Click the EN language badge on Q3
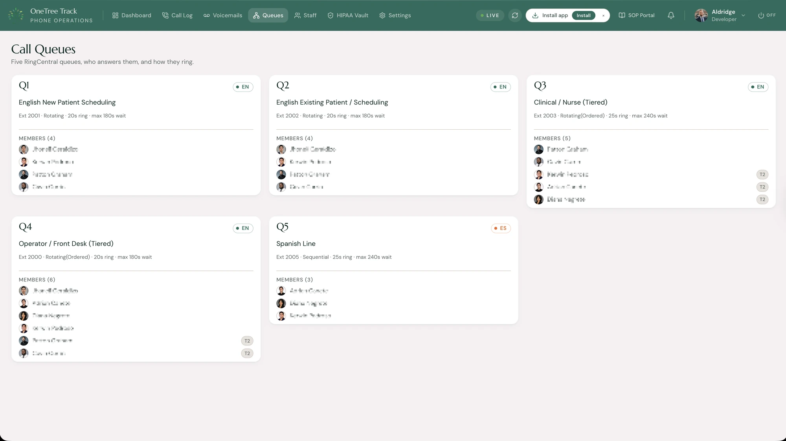This screenshot has width=786, height=441. click(758, 87)
